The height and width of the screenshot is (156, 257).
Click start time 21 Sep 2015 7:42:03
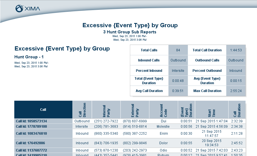(212, 150)
